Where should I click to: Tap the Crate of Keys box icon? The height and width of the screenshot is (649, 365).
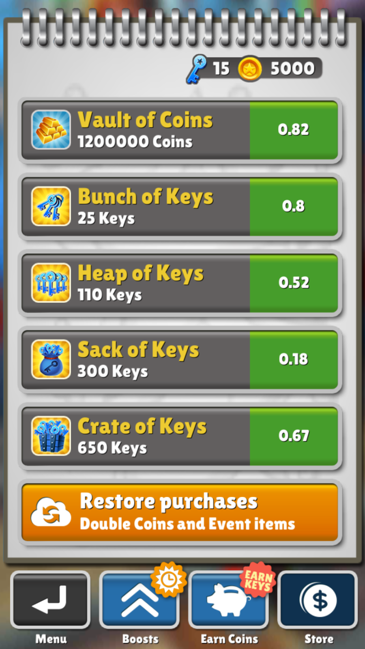pyautogui.click(x=51, y=436)
